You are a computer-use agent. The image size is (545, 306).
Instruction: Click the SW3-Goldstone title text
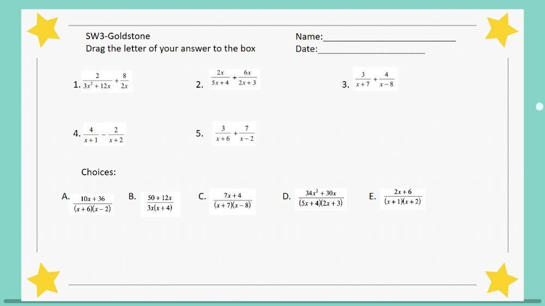(118, 36)
